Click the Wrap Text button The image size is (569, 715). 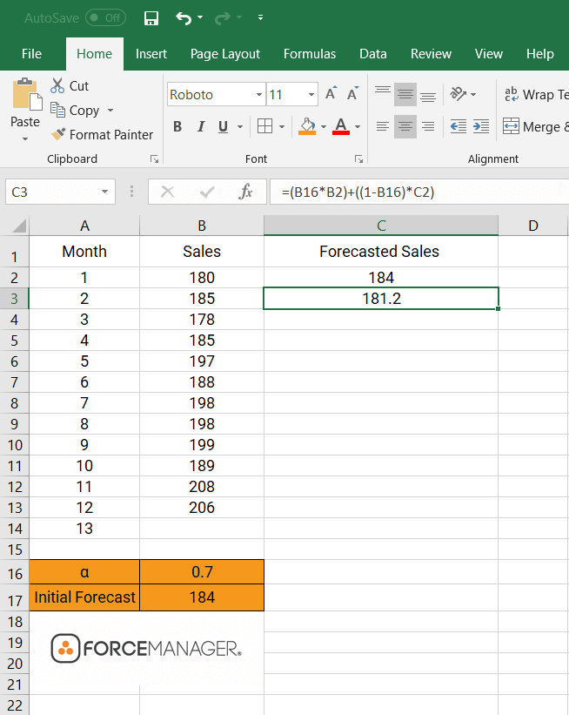(536, 94)
